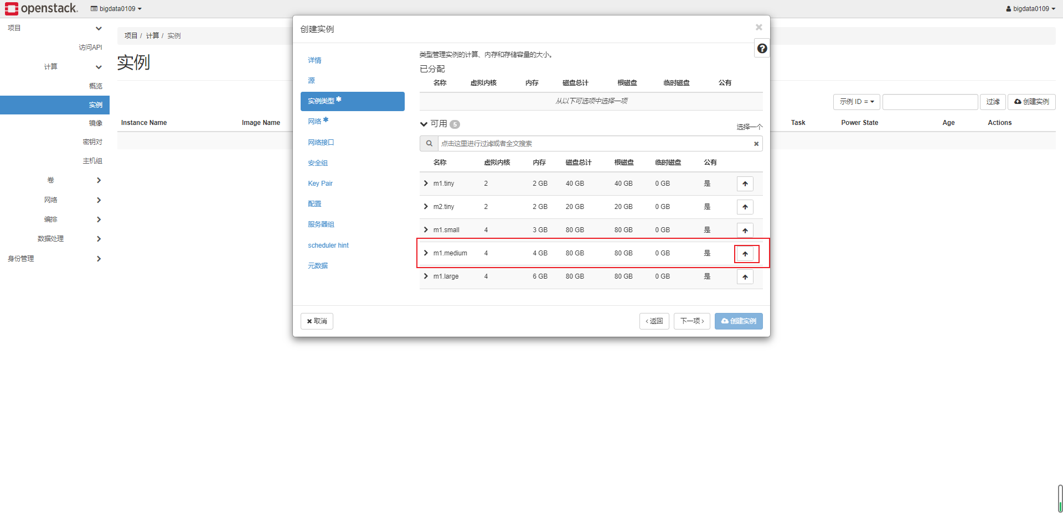Go to the 服务器组 wizard step
This screenshot has width=1063, height=523.
click(321, 224)
